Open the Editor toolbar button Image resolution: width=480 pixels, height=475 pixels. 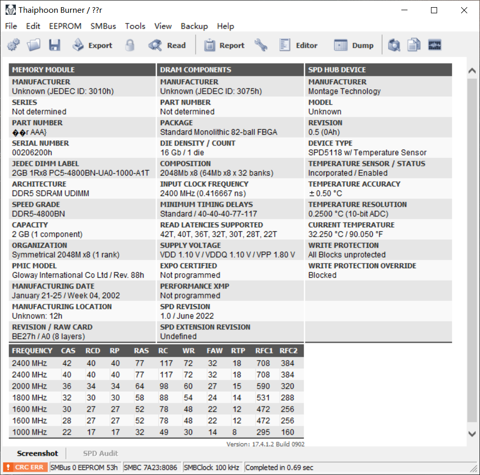coord(298,45)
